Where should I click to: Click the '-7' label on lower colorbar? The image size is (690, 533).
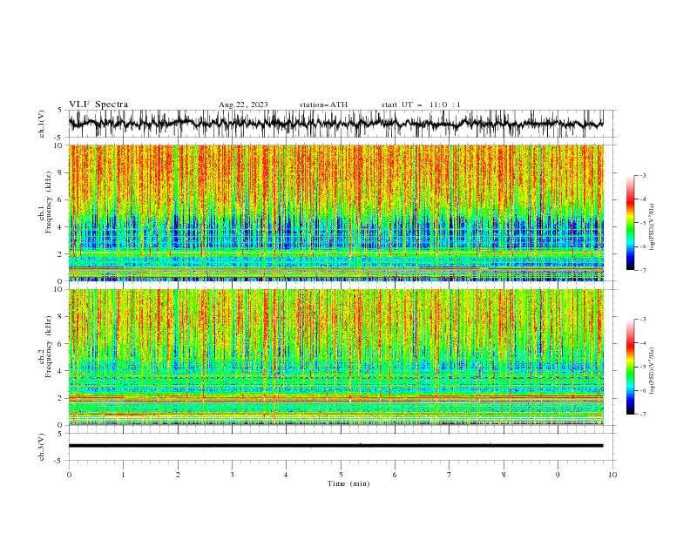[642, 415]
